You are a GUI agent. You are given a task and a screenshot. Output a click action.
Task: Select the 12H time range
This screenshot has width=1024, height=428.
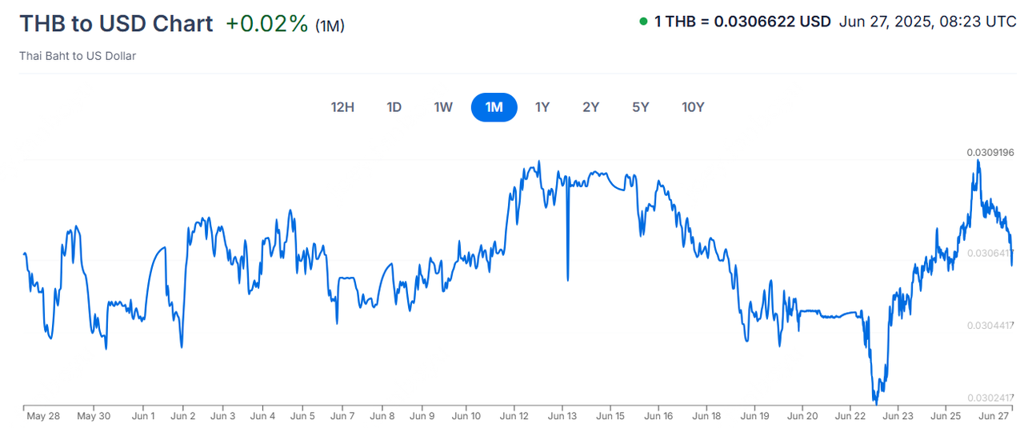(x=342, y=107)
